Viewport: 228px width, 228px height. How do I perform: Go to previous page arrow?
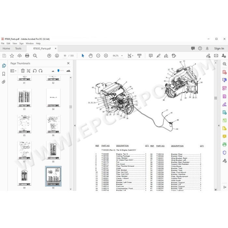coord(49,56)
